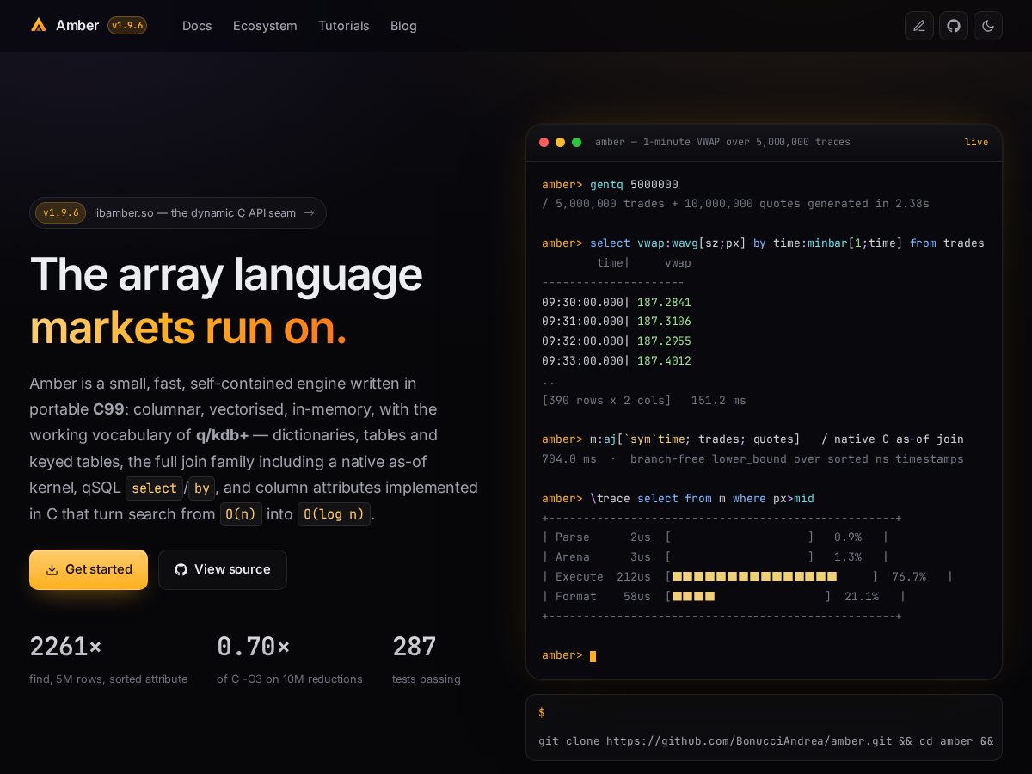
Task: Click the 'markets run on.' headline
Action: 188,328
